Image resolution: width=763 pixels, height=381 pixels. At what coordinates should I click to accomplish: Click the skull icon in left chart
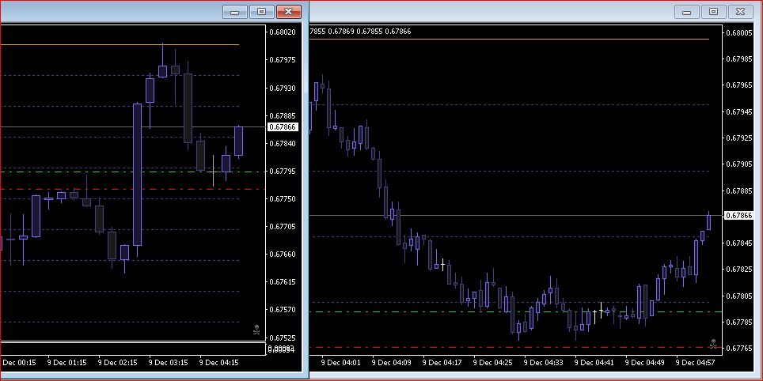click(x=256, y=330)
